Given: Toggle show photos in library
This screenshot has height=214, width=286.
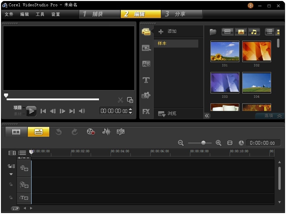Looking at the screenshot, I should 241,32.
